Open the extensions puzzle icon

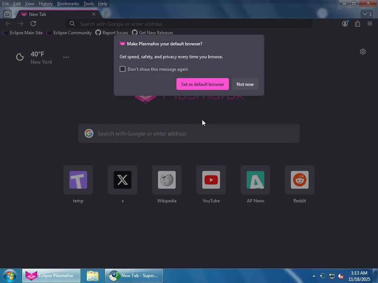357,24
